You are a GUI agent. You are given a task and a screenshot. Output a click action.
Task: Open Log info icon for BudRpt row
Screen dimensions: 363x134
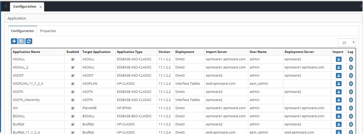tap(351, 124)
